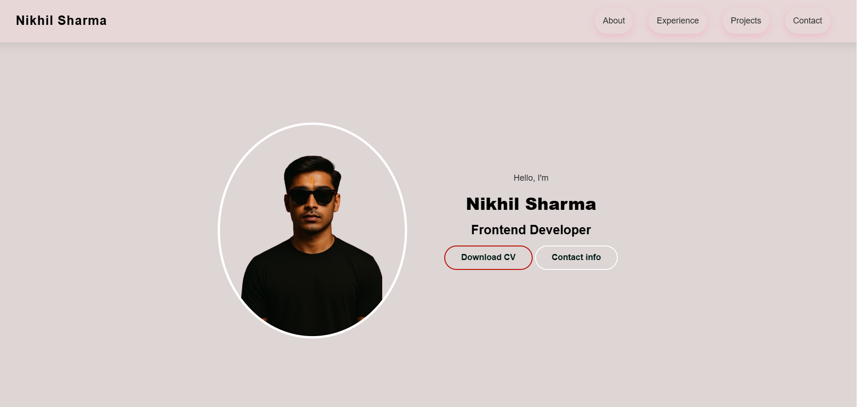Select the large Nikhil Sharma heading
The image size is (858, 407).
(531, 204)
